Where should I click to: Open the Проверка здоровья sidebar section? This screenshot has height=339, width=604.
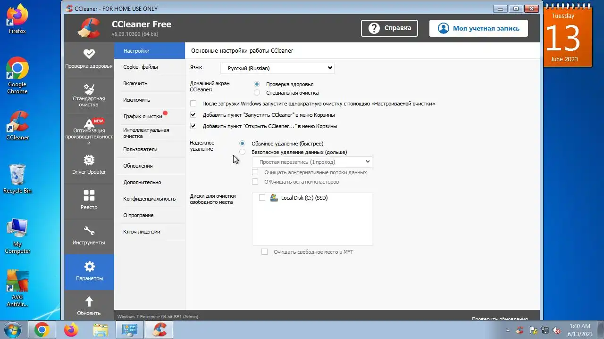point(89,58)
